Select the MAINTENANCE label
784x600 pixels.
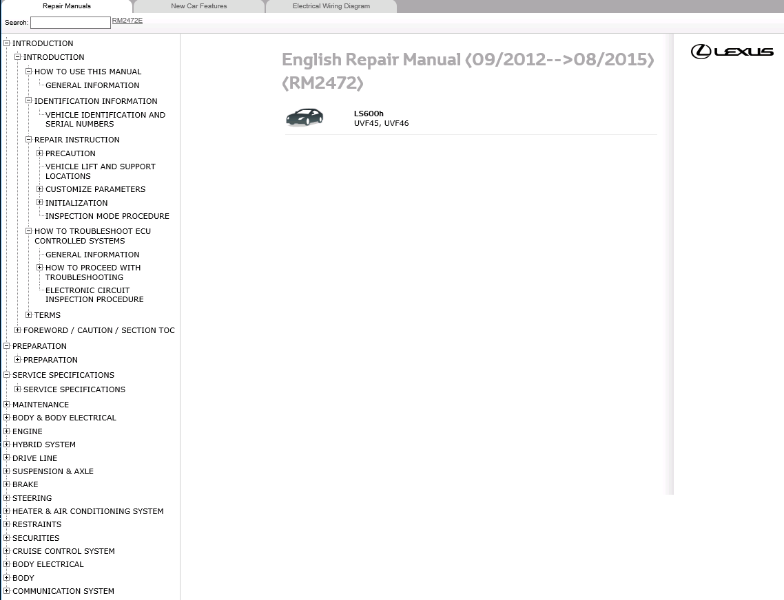pos(41,405)
